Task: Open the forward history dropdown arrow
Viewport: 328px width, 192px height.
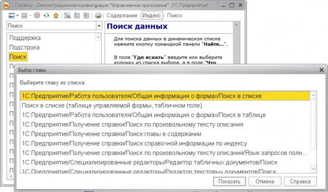Action: [30, 16]
